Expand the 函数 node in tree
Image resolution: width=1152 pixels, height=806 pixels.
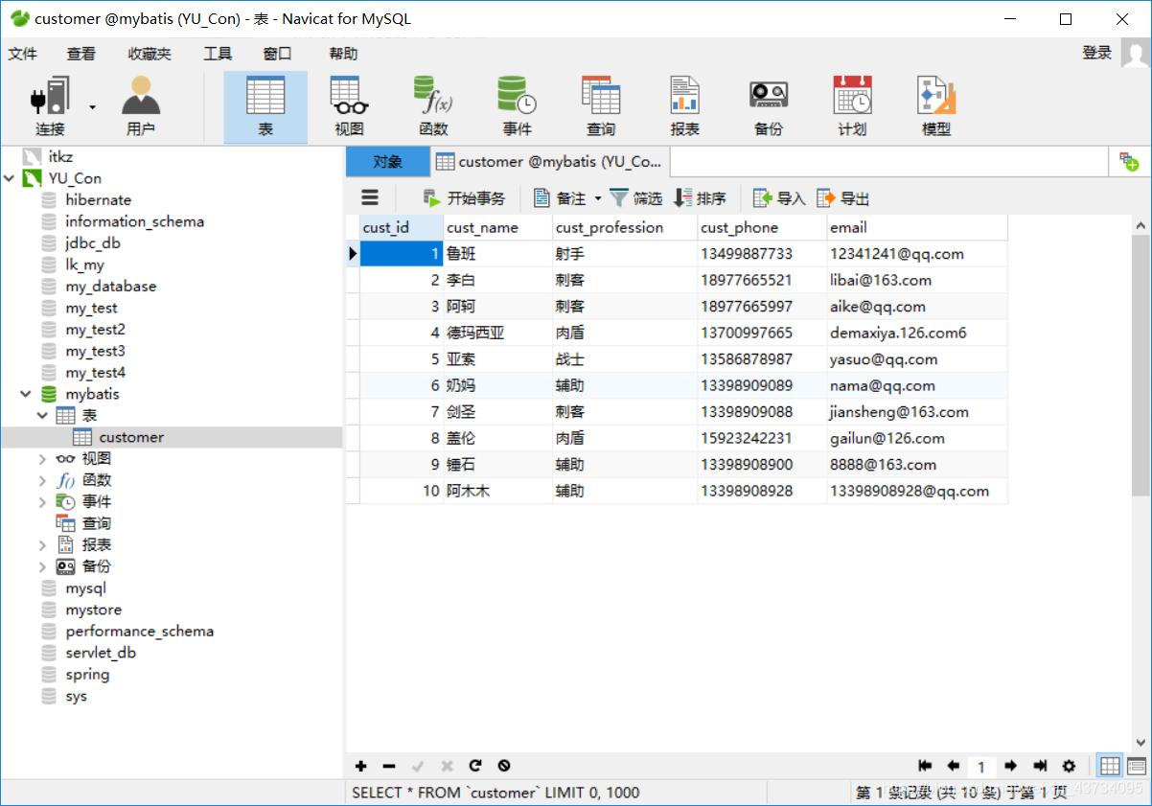[42, 480]
